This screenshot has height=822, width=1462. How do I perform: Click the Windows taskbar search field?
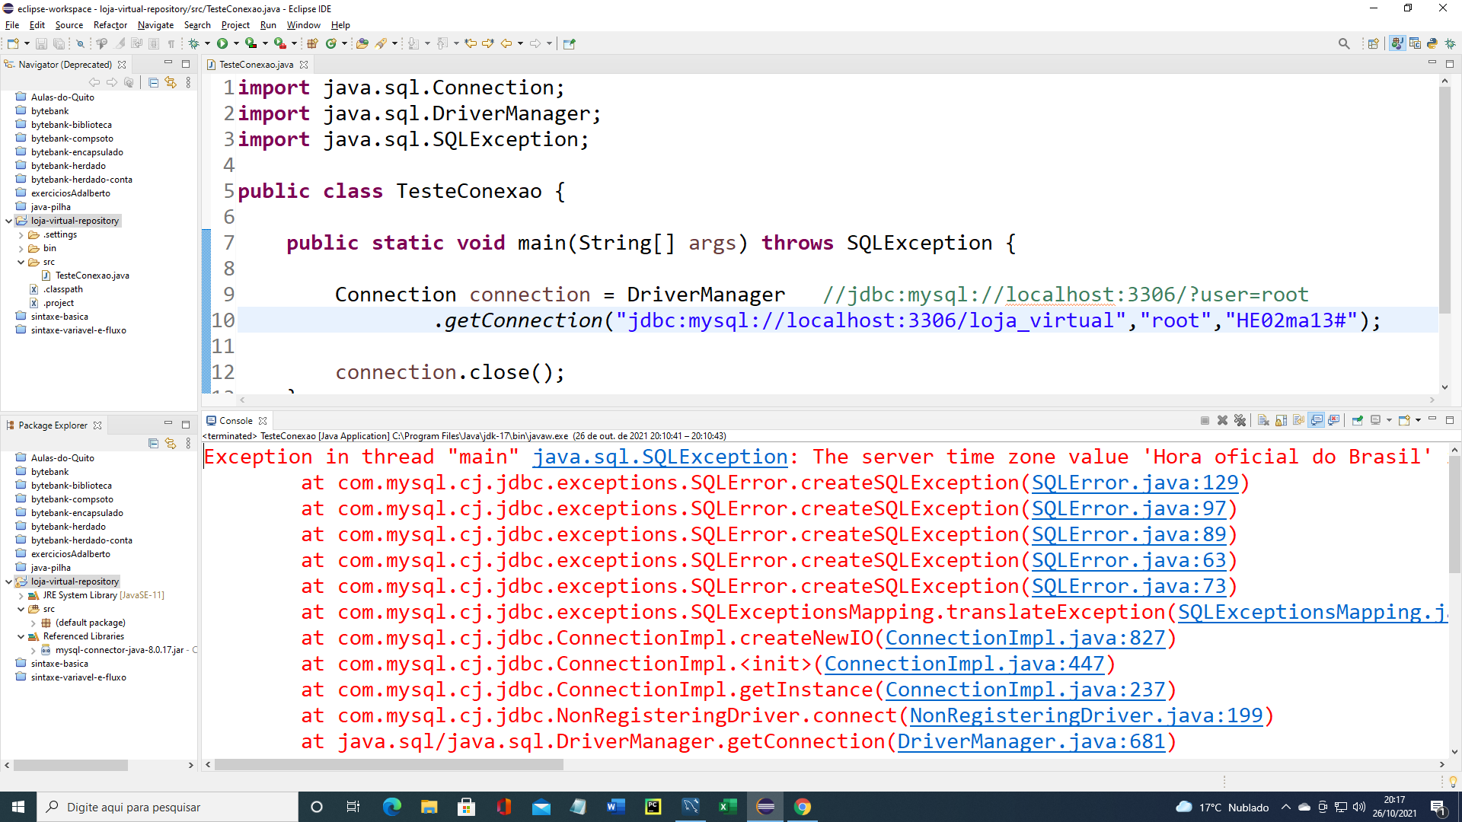pos(168,807)
